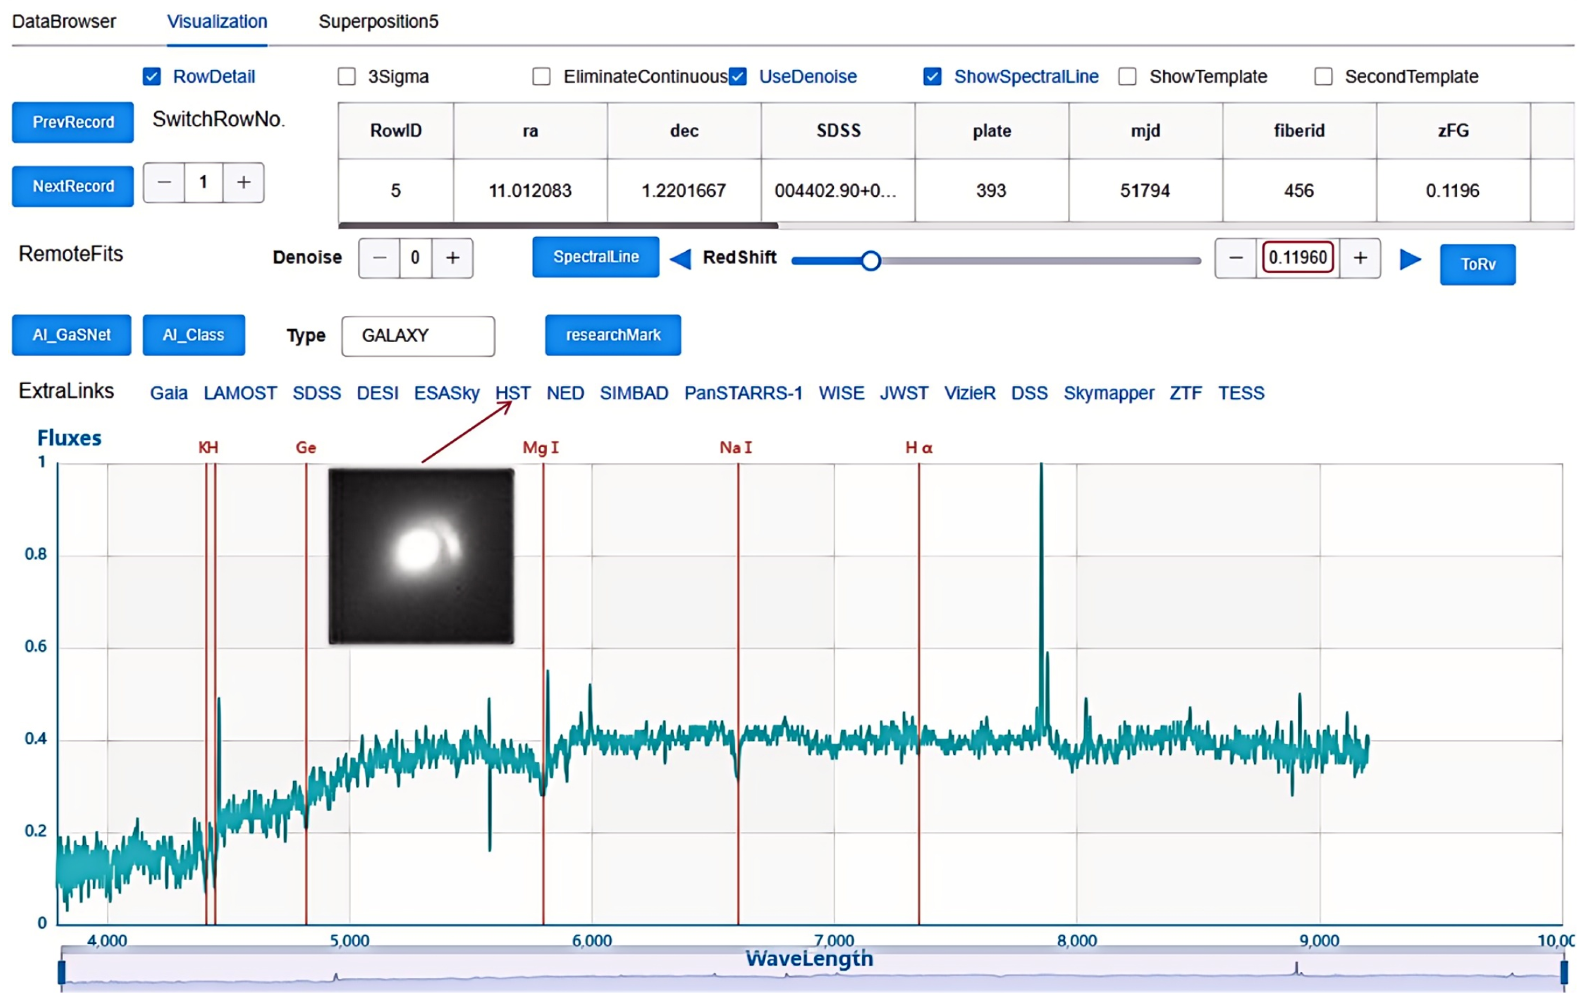Viewport: 1587px width, 1005px height.
Task: Click the left blue RedShift arrow
Action: (680, 259)
